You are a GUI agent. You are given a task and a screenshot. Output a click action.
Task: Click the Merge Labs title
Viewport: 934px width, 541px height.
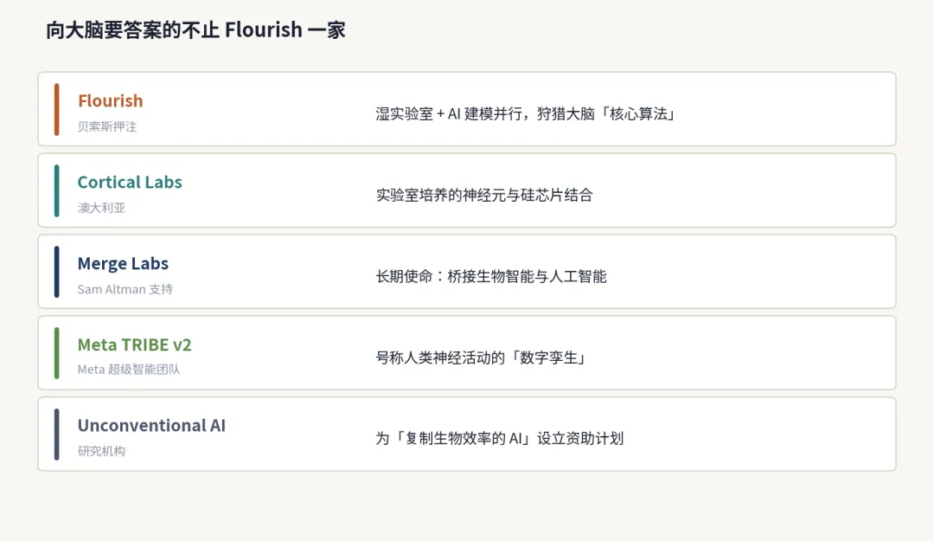(x=123, y=264)
